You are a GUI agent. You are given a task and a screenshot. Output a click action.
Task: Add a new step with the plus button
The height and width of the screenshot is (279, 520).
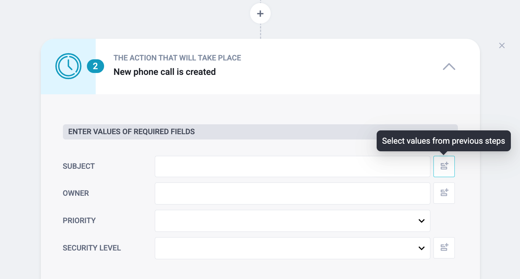coord(260,14)
